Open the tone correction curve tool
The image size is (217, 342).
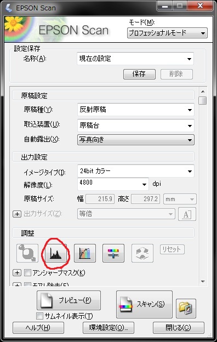click(85, 253)
